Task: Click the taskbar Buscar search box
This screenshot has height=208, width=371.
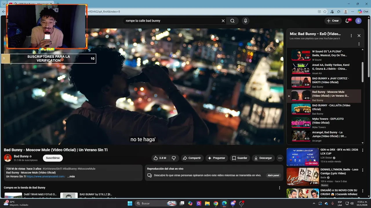Action: [157, 203]
